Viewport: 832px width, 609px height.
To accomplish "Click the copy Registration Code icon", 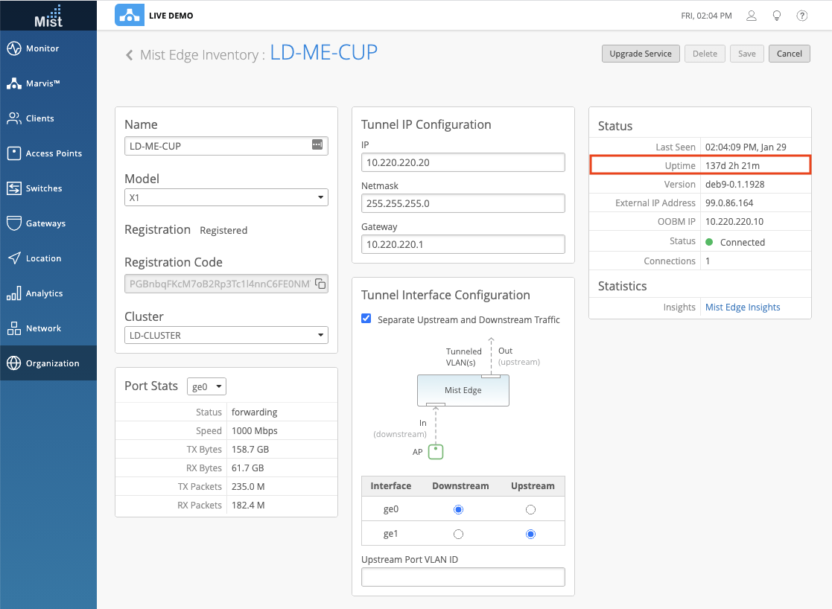I will 320,284.
